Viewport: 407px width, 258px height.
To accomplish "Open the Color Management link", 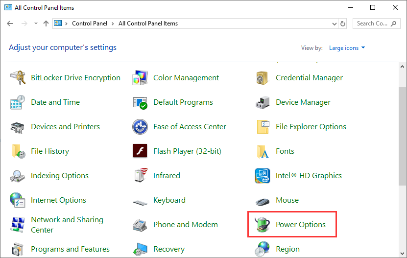I will 186,78.
